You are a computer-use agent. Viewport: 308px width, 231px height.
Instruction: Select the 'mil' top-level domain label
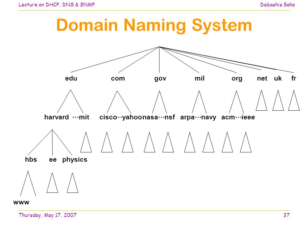200,78
